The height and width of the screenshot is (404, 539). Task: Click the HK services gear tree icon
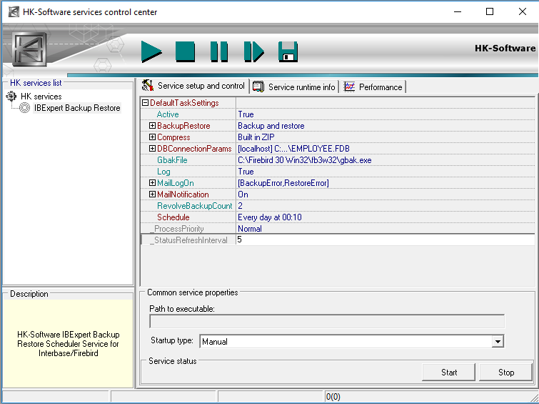coord(11,96)
